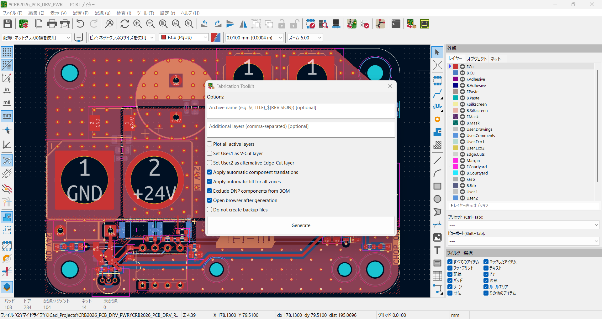This screenshot has height=319, width=602.
Task: Select the Draw circle tool
Action: pyautogui.click(x=437, y=199)
